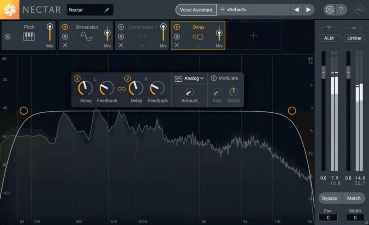Remove the Compressor 1 module with X
This screenshot has height=225, width=369.
tap(121, 45)
